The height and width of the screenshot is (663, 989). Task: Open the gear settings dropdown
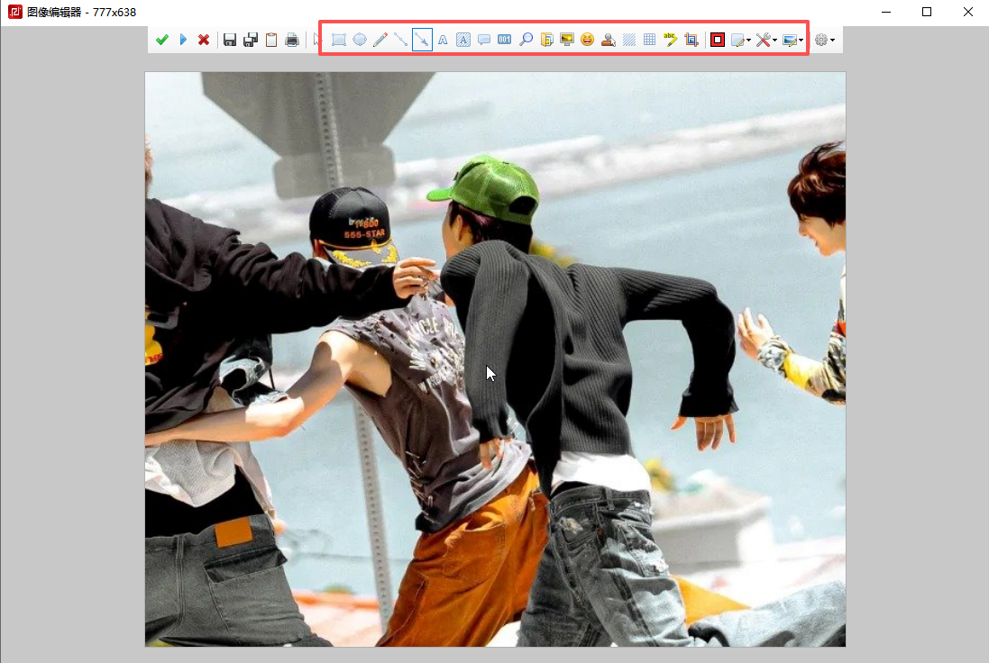[824, 40]
